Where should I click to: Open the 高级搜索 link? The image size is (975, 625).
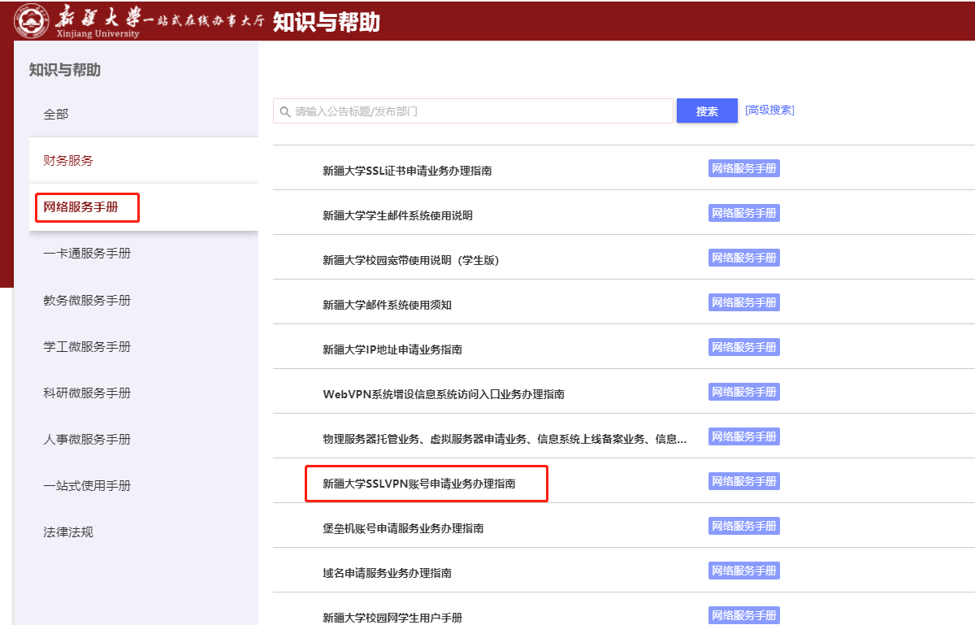click(769, 111)
